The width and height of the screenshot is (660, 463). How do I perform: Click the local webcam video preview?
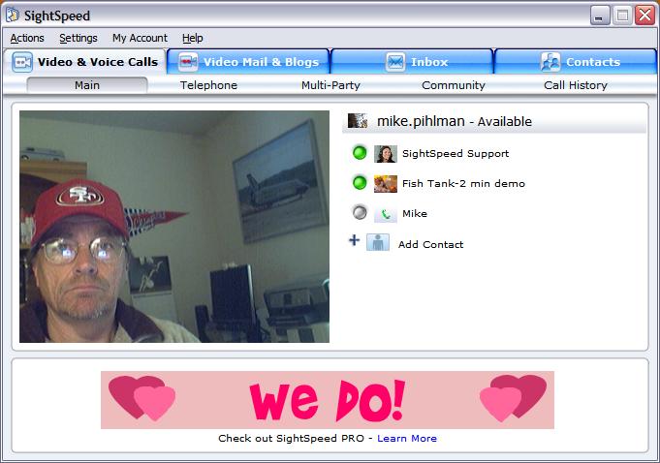tap(174, 227)
